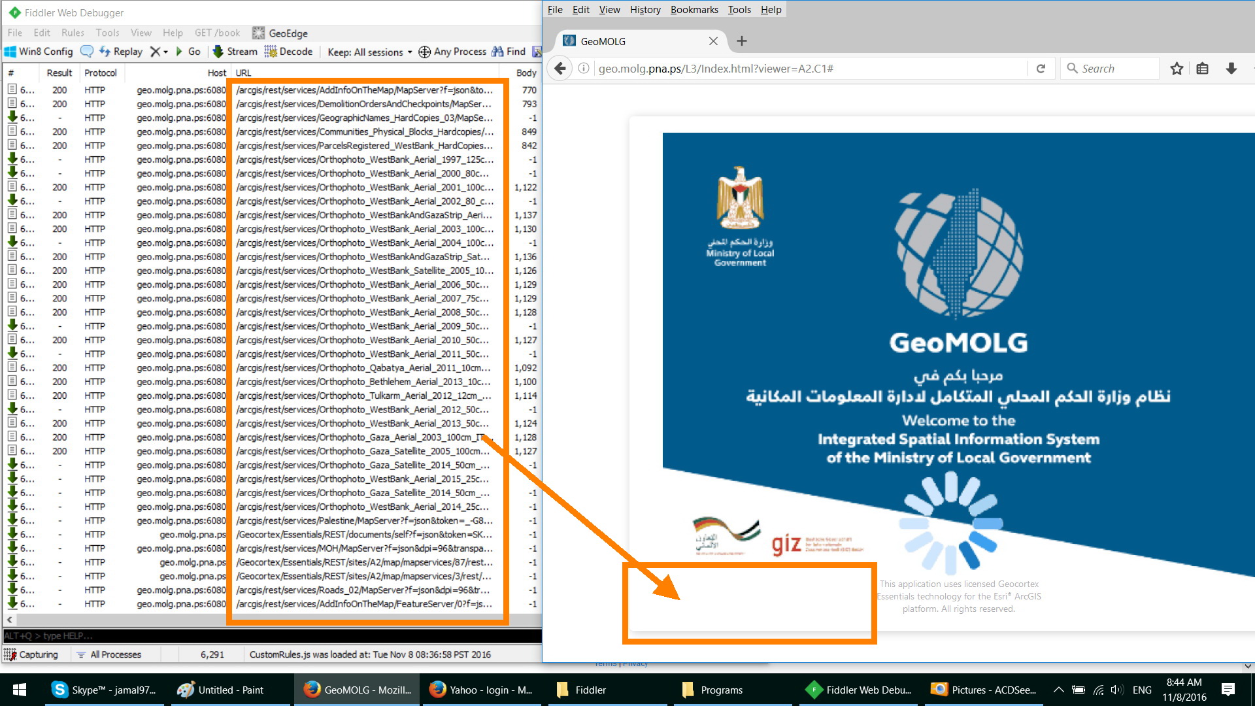The height and width of the screenshot is (706, 1255).
Task: Click the Any Process target icon
Action: [424, 52]
